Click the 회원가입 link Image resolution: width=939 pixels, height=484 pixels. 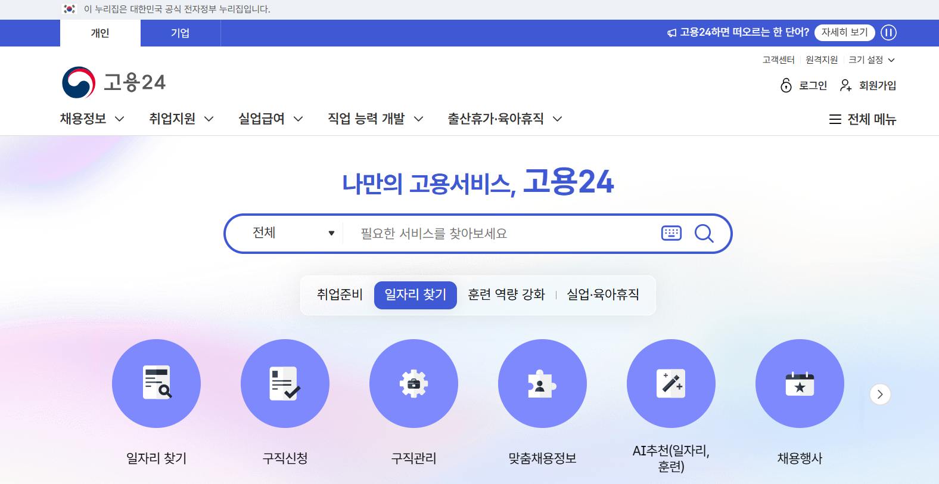[878, 85]
